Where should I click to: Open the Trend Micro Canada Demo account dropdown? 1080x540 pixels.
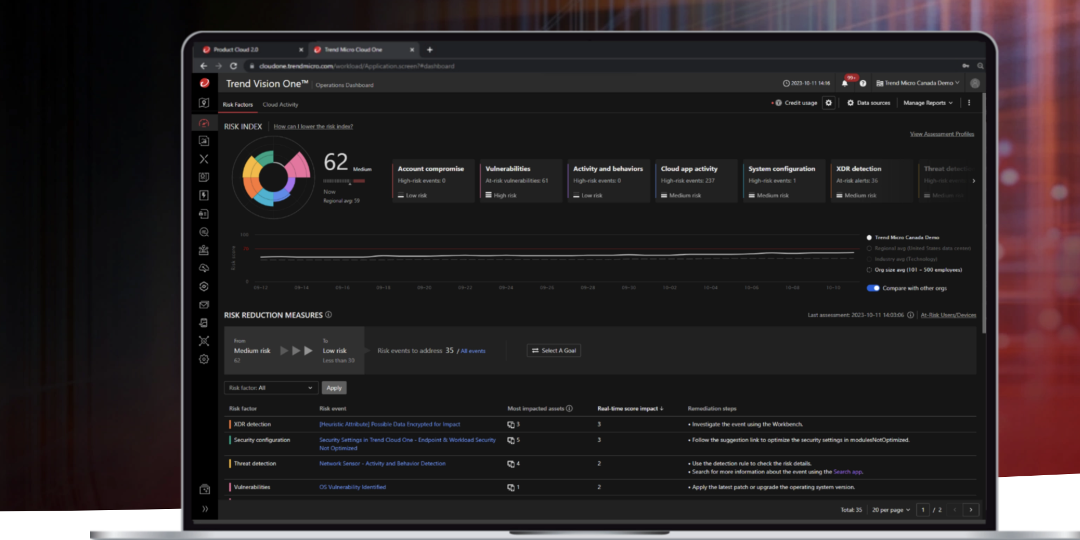point(918,83)
